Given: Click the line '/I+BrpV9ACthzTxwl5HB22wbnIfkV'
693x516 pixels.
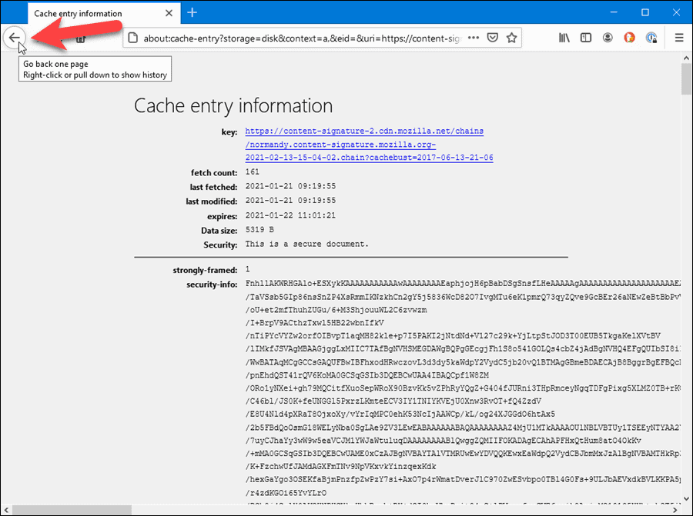Looking at the screenshot, I should tap(315, 323).
